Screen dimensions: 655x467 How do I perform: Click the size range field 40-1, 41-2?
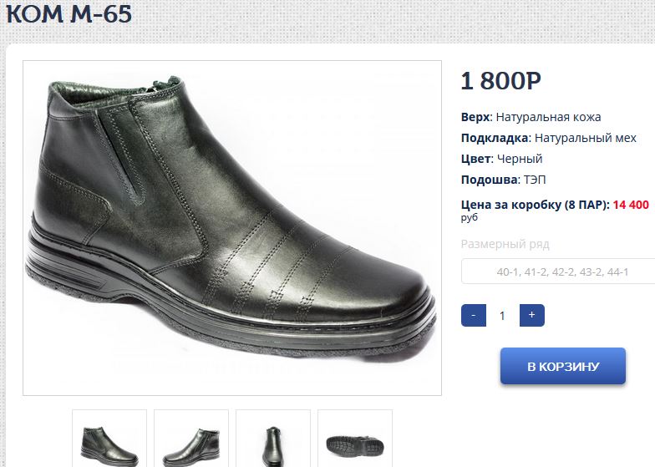tap(561, 272)
